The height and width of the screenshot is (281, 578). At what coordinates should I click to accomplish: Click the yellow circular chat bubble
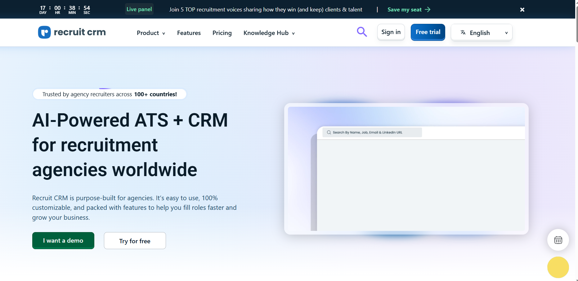point(558,267)
